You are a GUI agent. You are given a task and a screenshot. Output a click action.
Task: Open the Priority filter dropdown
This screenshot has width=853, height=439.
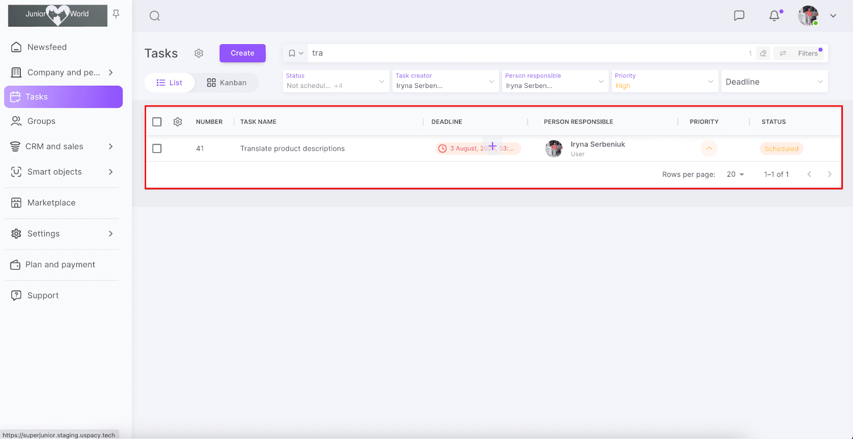(664, 81)
